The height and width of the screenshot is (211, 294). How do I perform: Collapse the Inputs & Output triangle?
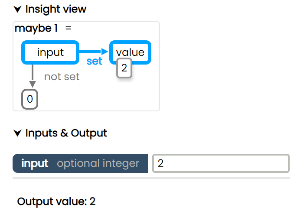tap(17, 133)
